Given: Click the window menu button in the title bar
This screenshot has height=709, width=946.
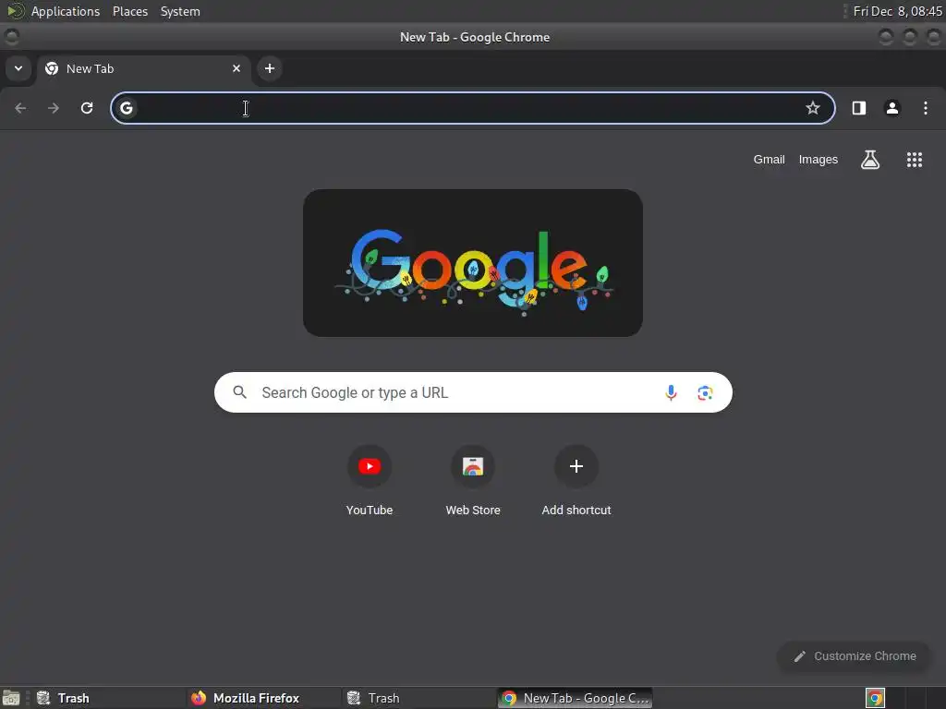Looking at the screenshot, I should (x=11, y=37).
